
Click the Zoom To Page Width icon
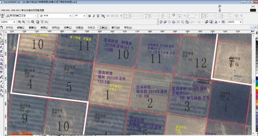point(42,22)
